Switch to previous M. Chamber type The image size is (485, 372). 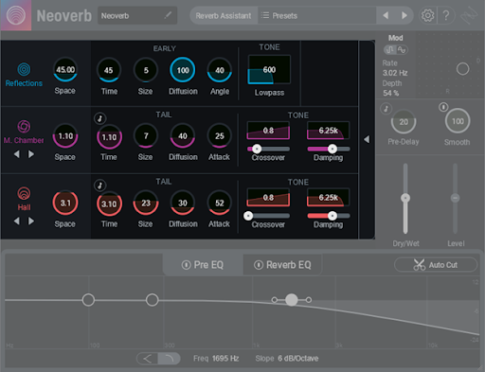click(17, 154)
